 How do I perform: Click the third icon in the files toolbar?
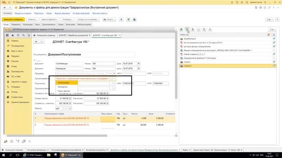[x=193, y=29]
